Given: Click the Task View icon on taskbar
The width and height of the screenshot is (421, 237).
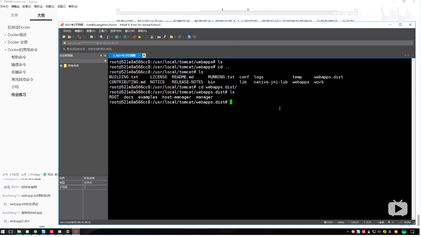Looking at the screenshot, I should (x=10, y=232).
